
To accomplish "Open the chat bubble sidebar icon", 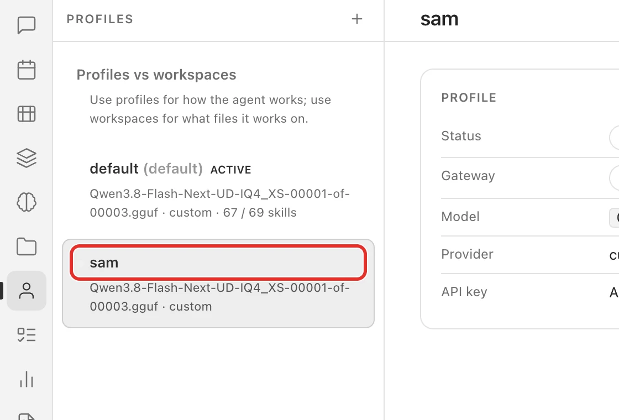I will (x=27, y=25).
